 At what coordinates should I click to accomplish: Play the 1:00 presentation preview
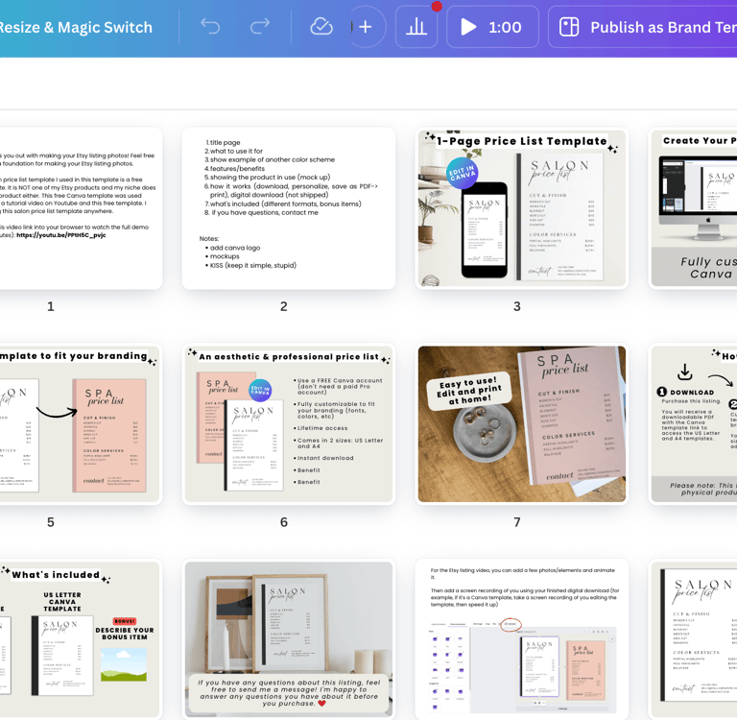[492, 27]
